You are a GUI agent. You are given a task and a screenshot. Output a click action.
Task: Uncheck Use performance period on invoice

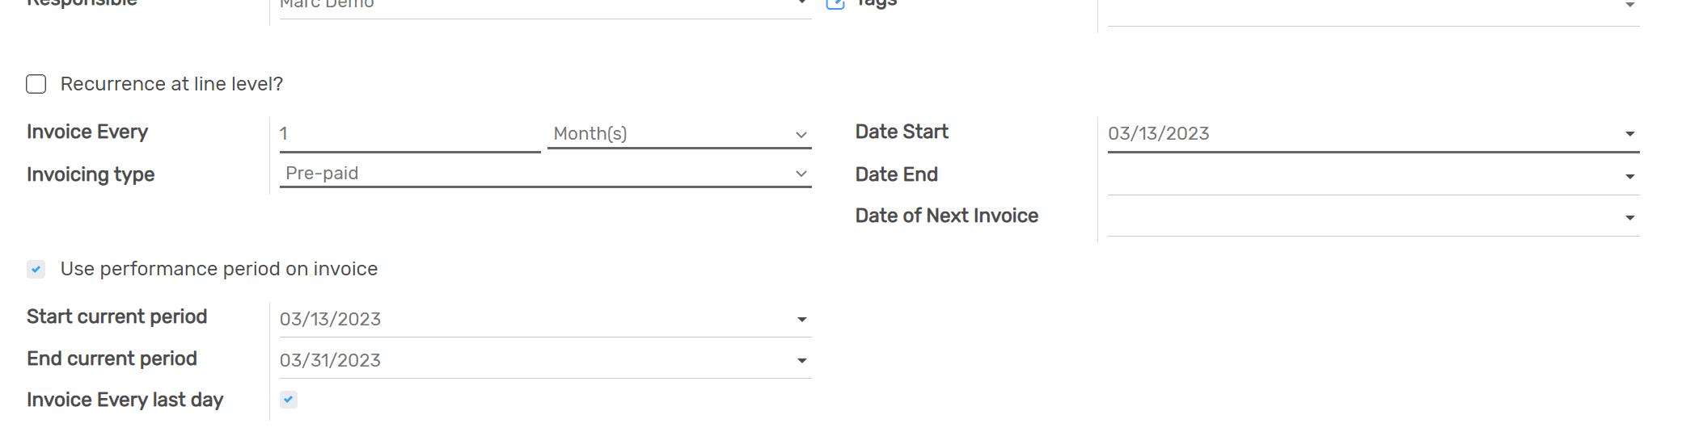(x=36, y=269)
